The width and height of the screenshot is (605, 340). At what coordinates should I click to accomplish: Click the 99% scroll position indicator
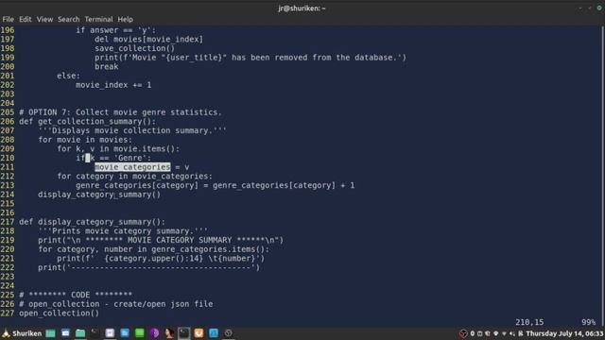588,322
